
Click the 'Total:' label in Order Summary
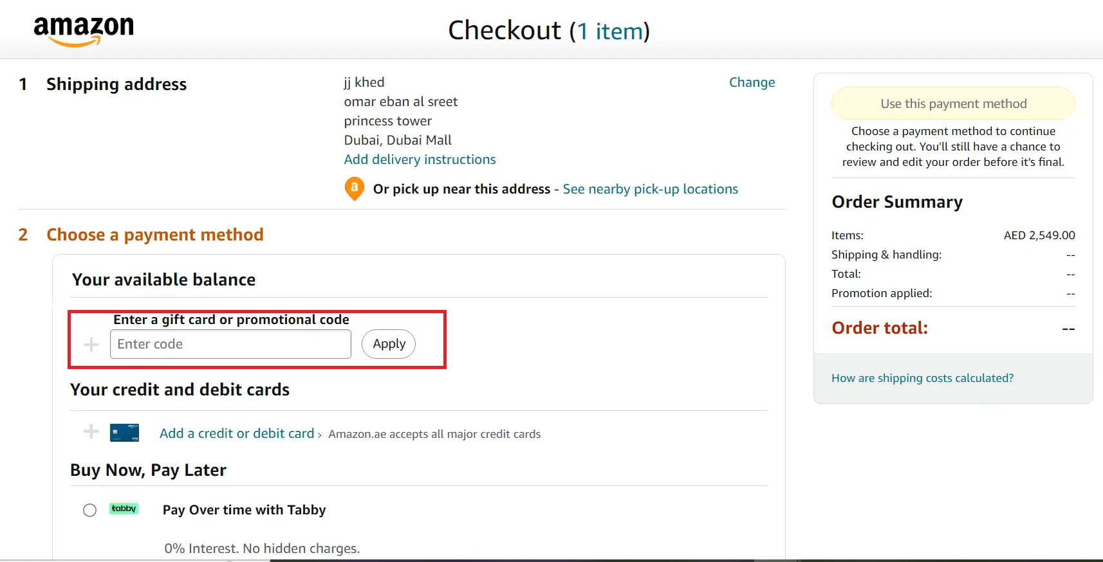846,274
